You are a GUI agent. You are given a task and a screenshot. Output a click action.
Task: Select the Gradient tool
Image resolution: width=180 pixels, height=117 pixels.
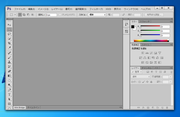(9, 76)
